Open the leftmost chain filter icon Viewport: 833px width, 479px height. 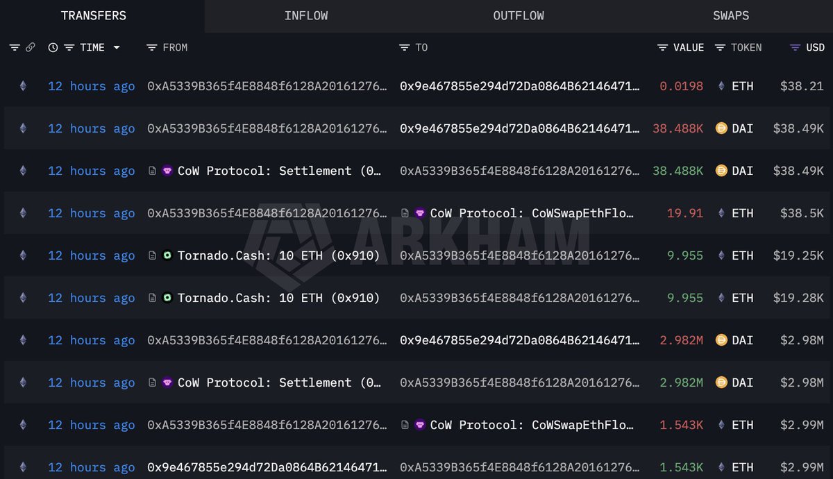(15, 48)
